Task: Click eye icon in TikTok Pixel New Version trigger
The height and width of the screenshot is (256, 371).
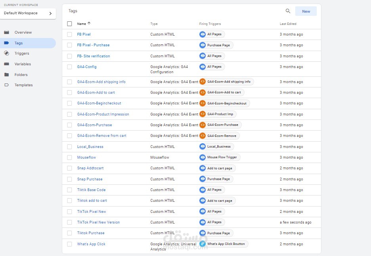Action: click(203, 222)
